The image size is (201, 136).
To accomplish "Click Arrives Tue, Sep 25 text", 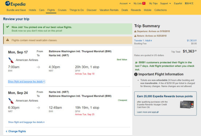I will (85, 114).
